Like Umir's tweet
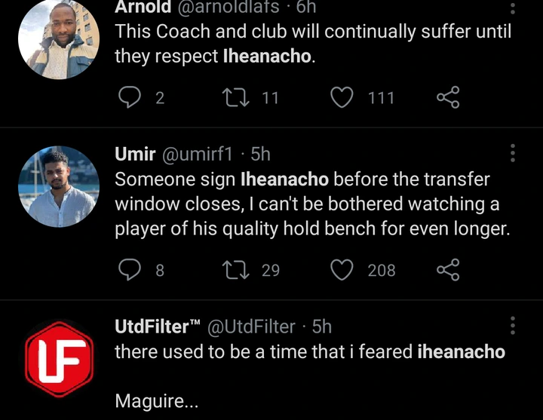The image size is (543, 420). tap(343, 269)
